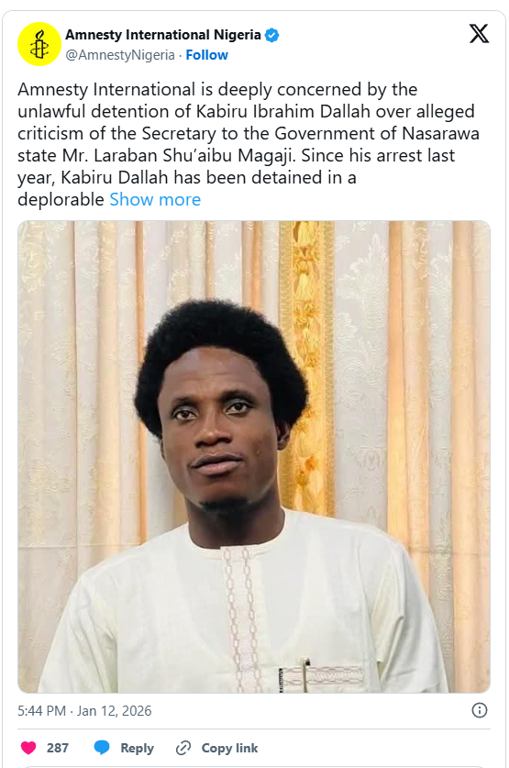The width and height of the screenshot is (509, 768).
Task: Open the Amnesty International Nigeria profile name
Action: (163, 35)
